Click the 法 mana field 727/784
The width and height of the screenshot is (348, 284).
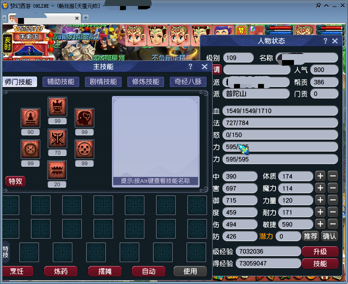(280, 123)
